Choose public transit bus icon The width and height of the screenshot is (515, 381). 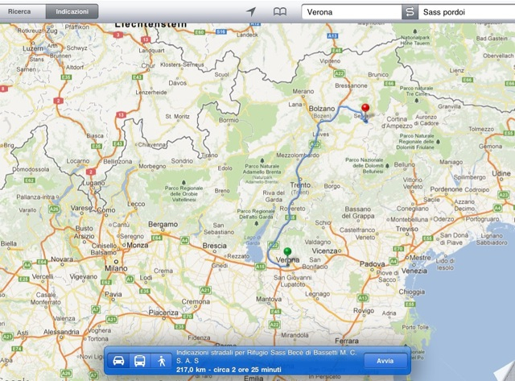[140, 361]
